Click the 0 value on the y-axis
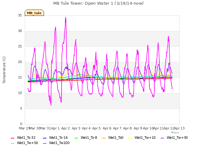This screenshot has width=198, height=149. [21, 124]
